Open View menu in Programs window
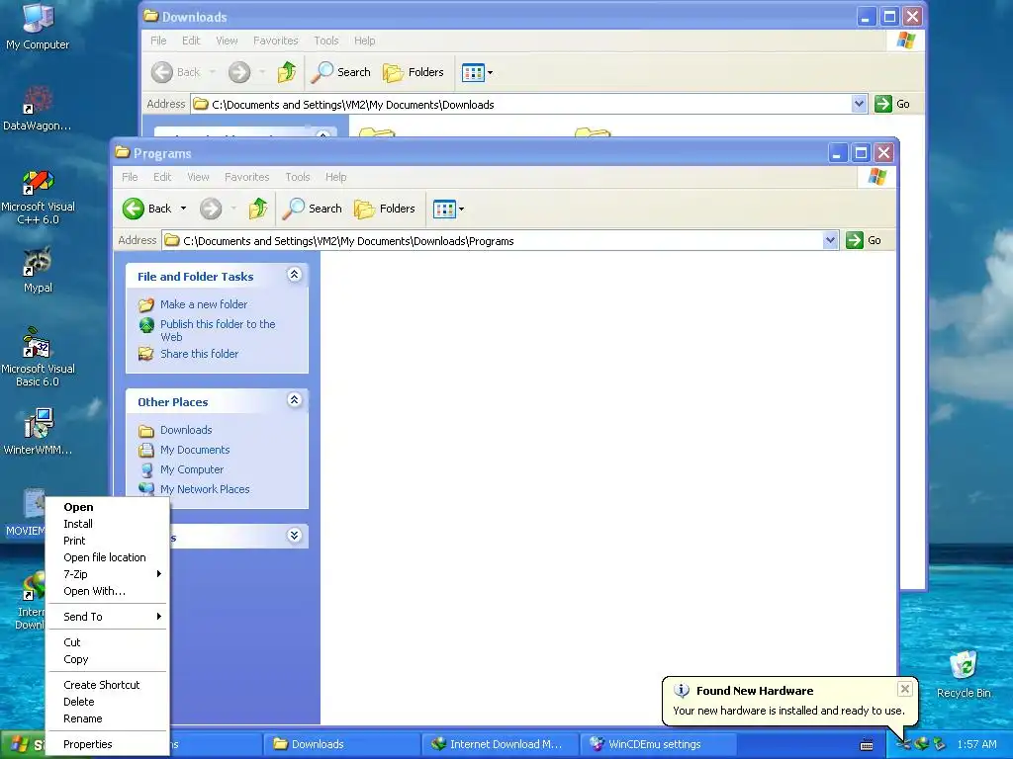This screenshot has height=759, width=1013. [198, 177]
